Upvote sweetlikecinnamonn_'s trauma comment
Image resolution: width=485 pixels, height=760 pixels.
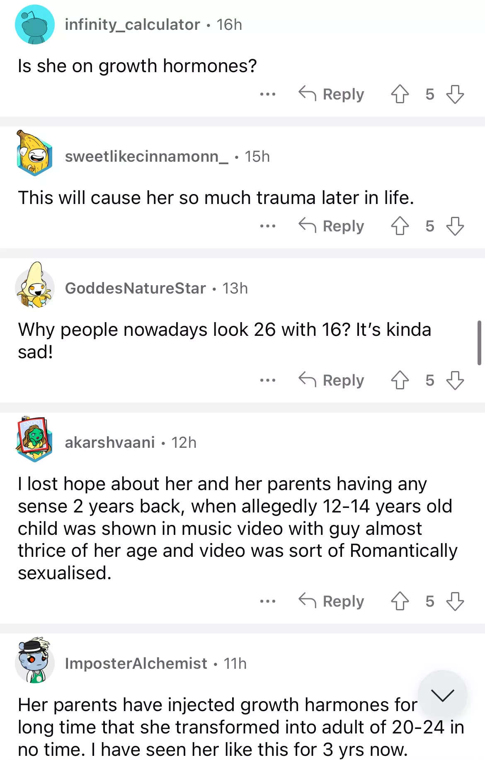click(400, 226)
